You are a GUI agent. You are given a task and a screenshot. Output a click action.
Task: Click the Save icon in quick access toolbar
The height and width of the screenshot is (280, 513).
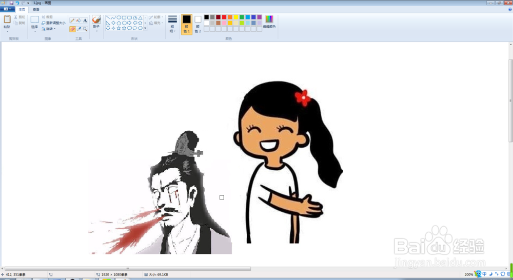click(11, 3)
